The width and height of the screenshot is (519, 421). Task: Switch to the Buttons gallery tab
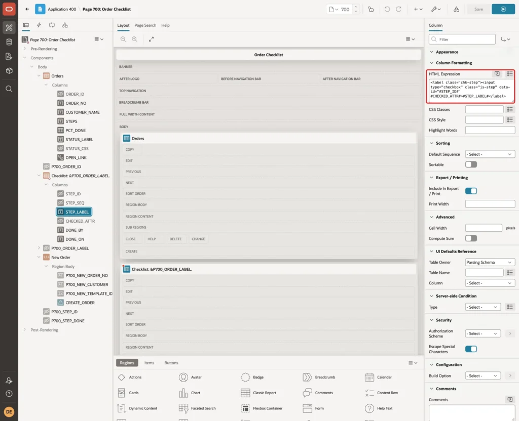[171, 363]
